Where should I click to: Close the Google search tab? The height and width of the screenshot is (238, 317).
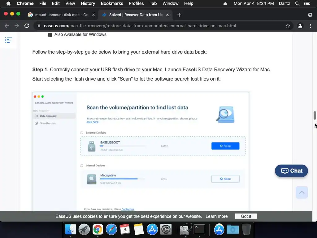pos(93,15)
